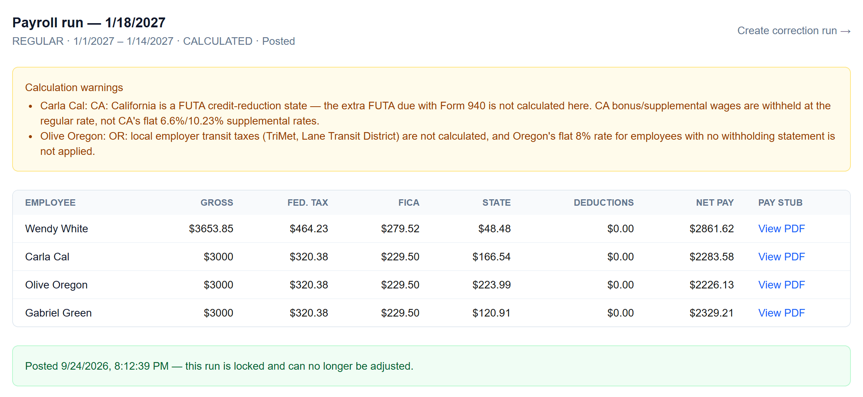View PDF pay stub for Carla Cal

781,257
